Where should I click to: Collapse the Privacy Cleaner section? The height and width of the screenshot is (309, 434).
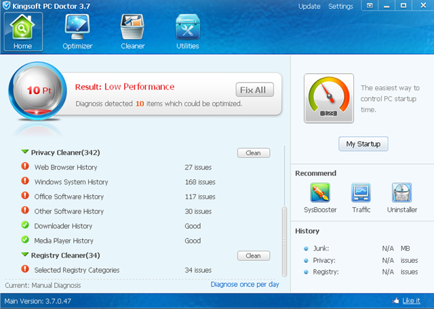click(25, 152)
